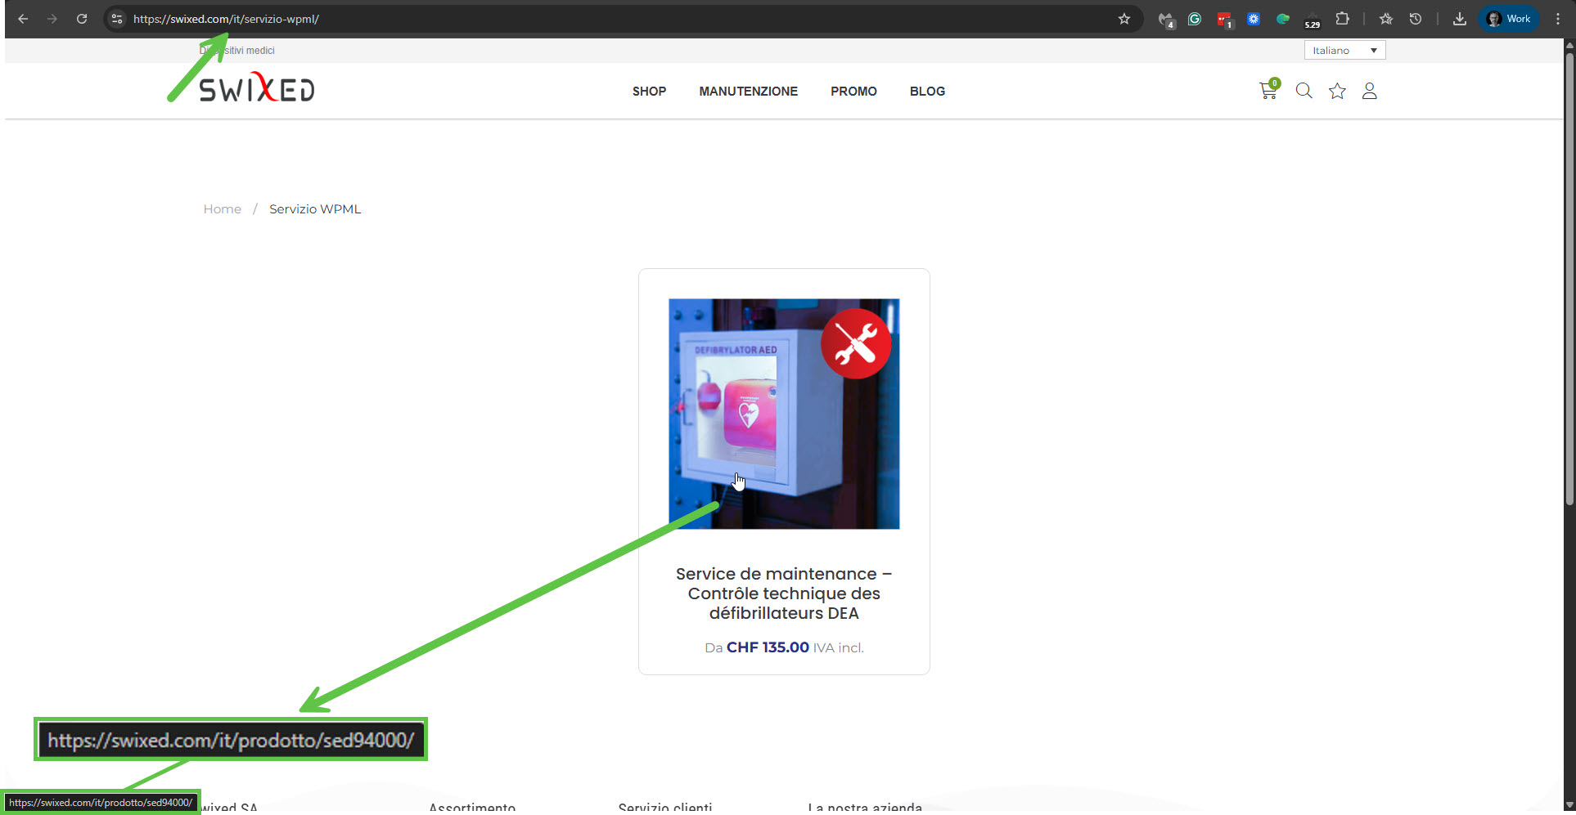Open the PROMO menu
Image resolution: width=1576 pixels, height=815 pixels.
(x=853, y=92)
